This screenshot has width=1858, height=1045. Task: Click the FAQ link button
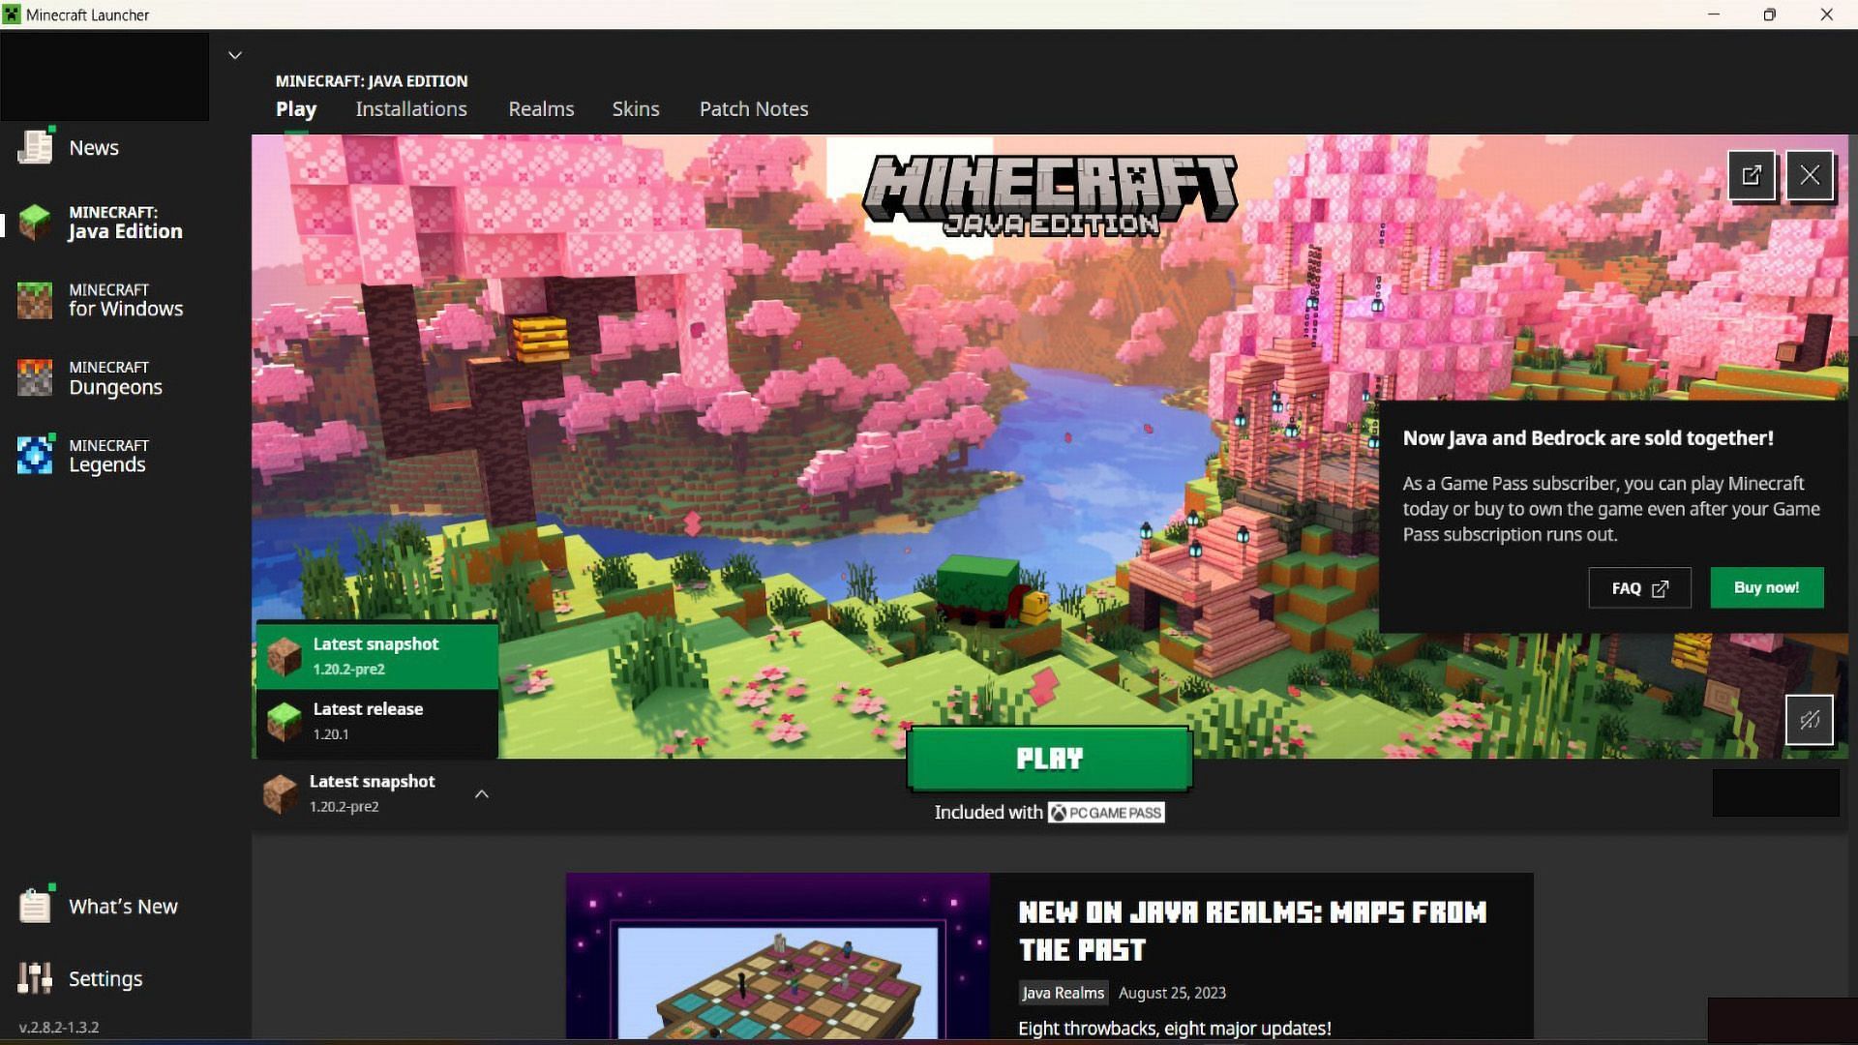click(x=1640, y=587)
